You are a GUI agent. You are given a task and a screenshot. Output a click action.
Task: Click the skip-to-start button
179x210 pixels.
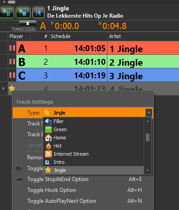coord(39,13)
